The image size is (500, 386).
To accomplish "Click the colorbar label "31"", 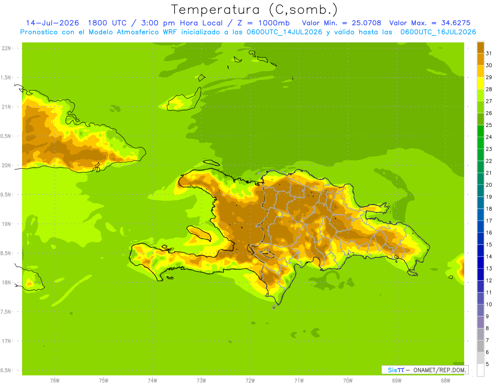I will (489, 53).
